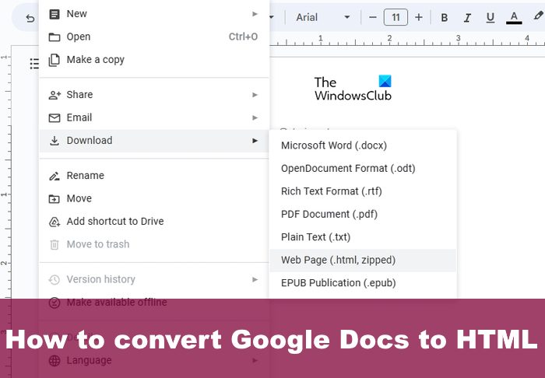Click the Drive shortcut icon

pos(54,222)
